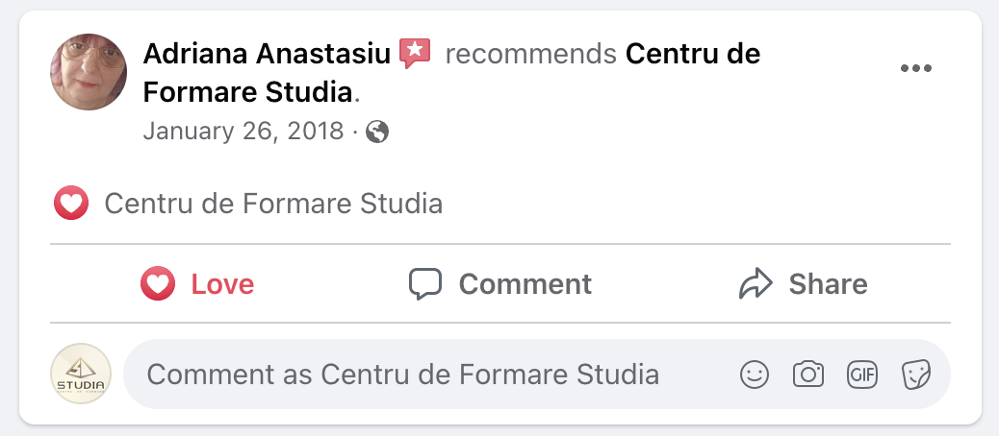
Task: Attach a photo with the camera icon
Action: coord(808,375)
